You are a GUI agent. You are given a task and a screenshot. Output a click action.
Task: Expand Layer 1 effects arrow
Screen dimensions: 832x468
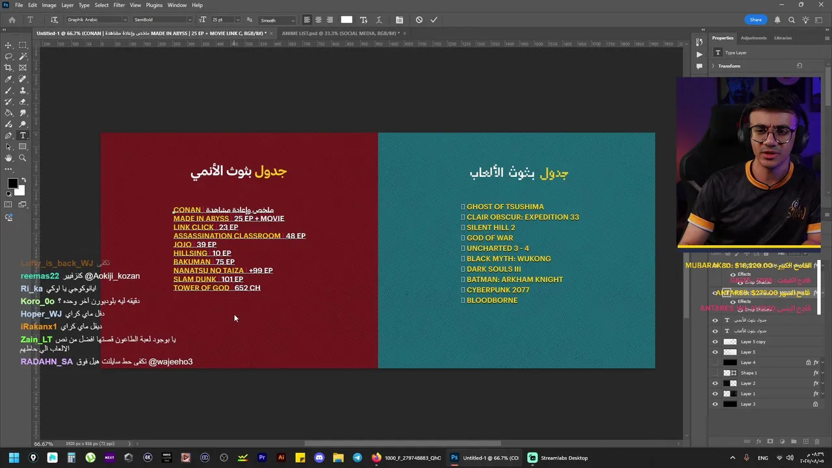(822, 394)
